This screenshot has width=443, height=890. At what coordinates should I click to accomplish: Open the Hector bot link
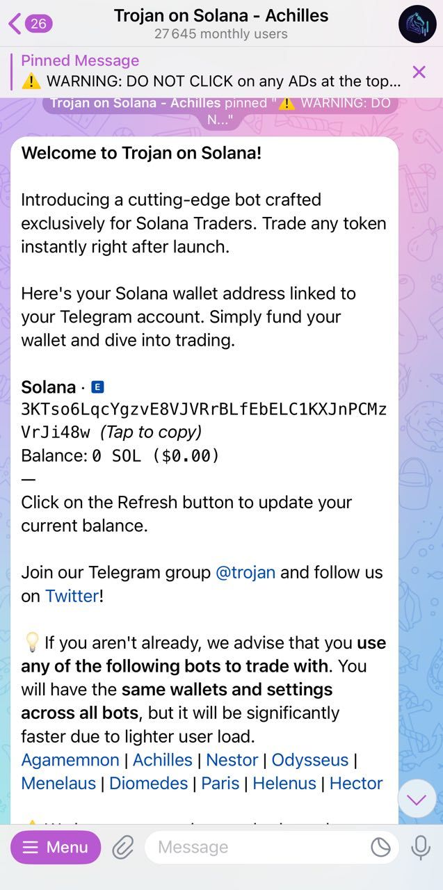355,783
